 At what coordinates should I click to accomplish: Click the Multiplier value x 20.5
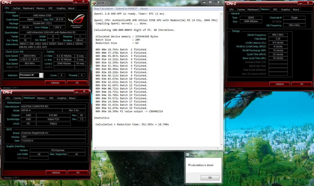30,60
